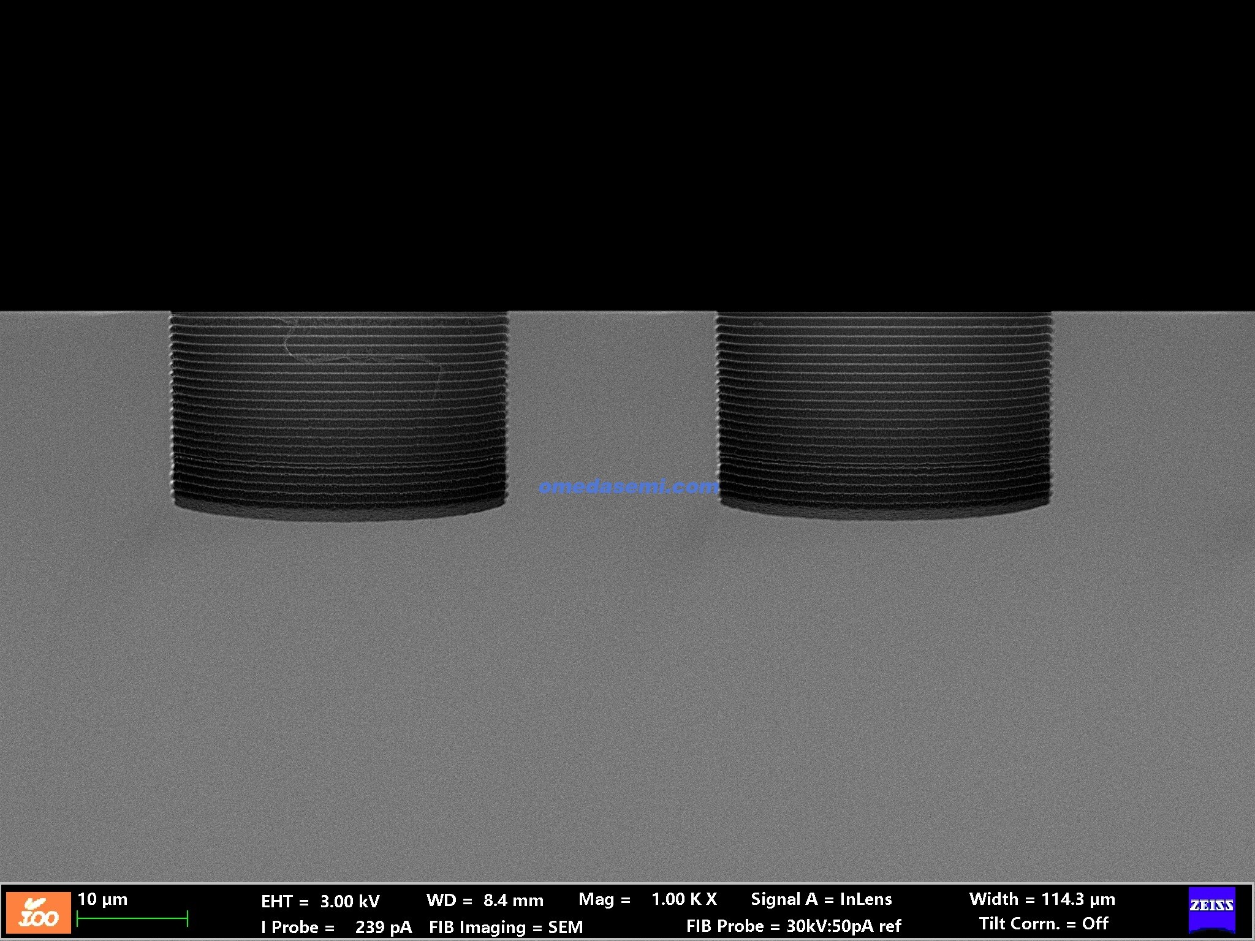1255x941 pixels.
Task: Click the omedasemi.com watermark link
Action: click(x=627, y=486)
